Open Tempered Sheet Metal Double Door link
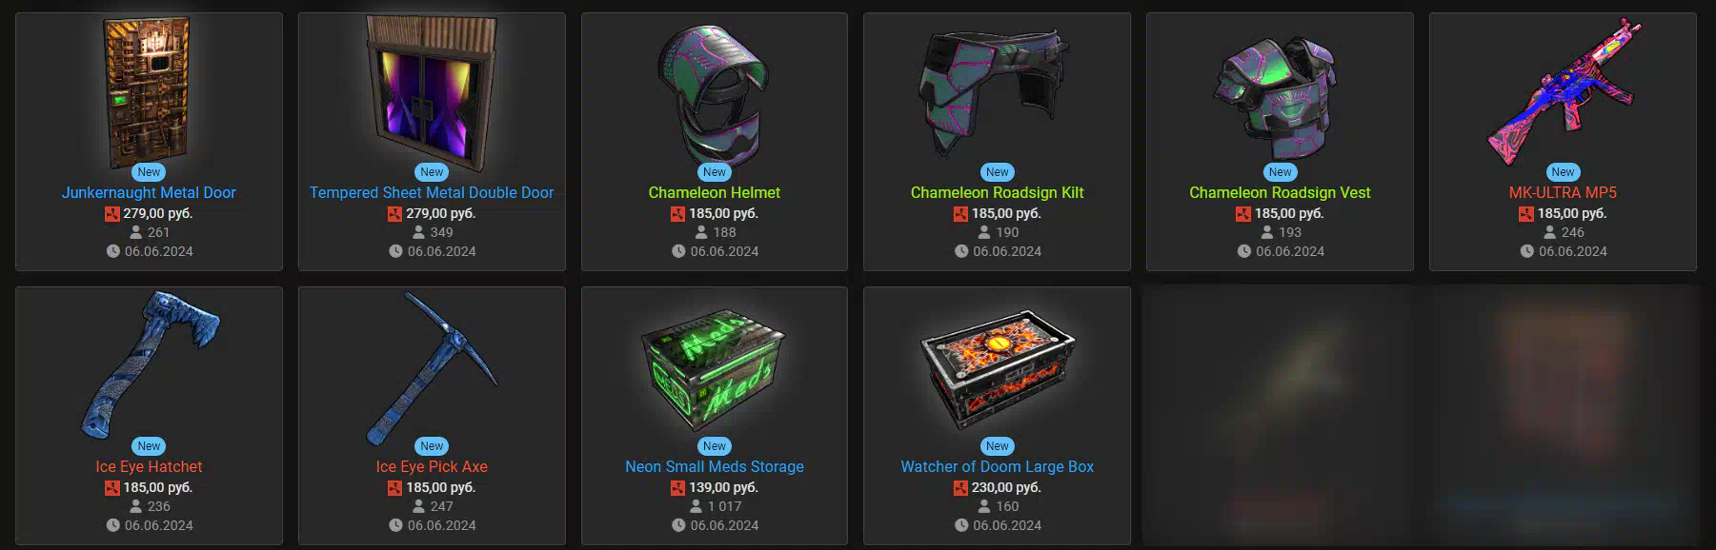The width and height of the screenshot is (1716, 550). [432, 192]
